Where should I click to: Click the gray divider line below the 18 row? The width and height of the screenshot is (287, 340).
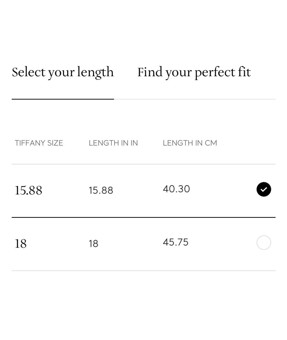pos(143,271)
